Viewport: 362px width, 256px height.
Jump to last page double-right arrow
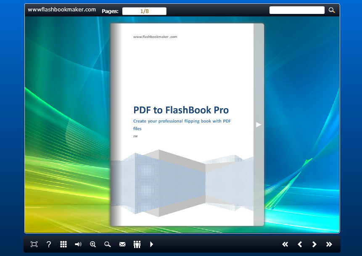(329, 244)
